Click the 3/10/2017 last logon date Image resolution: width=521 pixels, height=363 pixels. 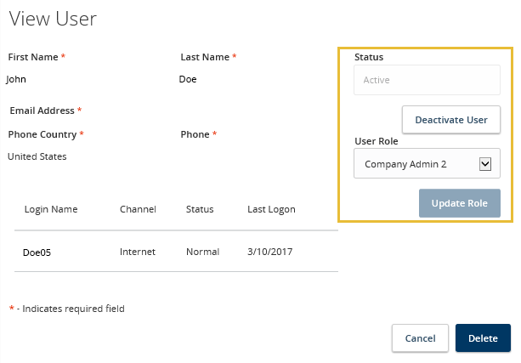point(269,252)
